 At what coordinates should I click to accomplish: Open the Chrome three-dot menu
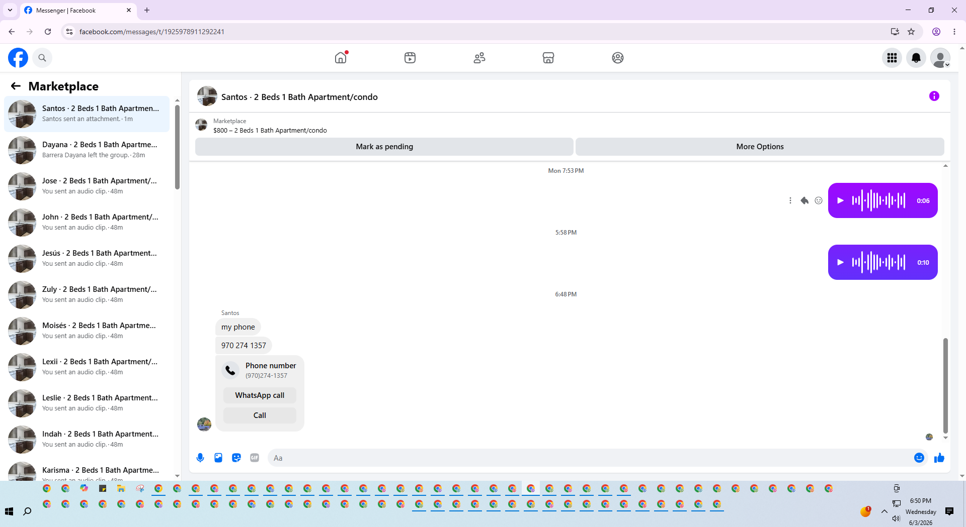954,32
